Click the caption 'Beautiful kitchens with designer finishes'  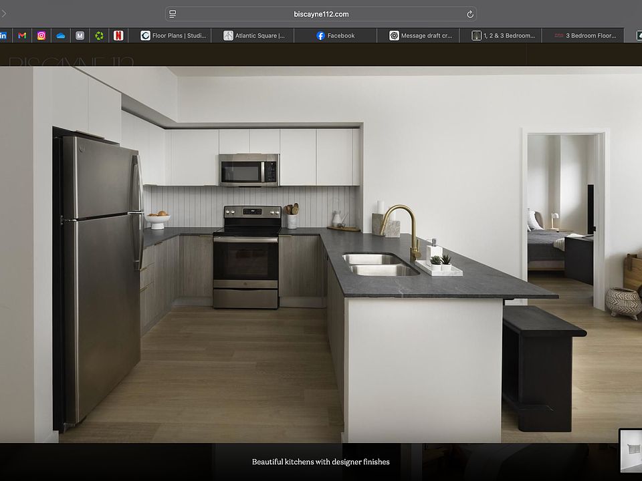(x=320, y=462)
